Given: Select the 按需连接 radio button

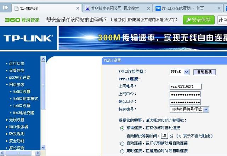Looking at the screenshot, I should pos(122,128).
